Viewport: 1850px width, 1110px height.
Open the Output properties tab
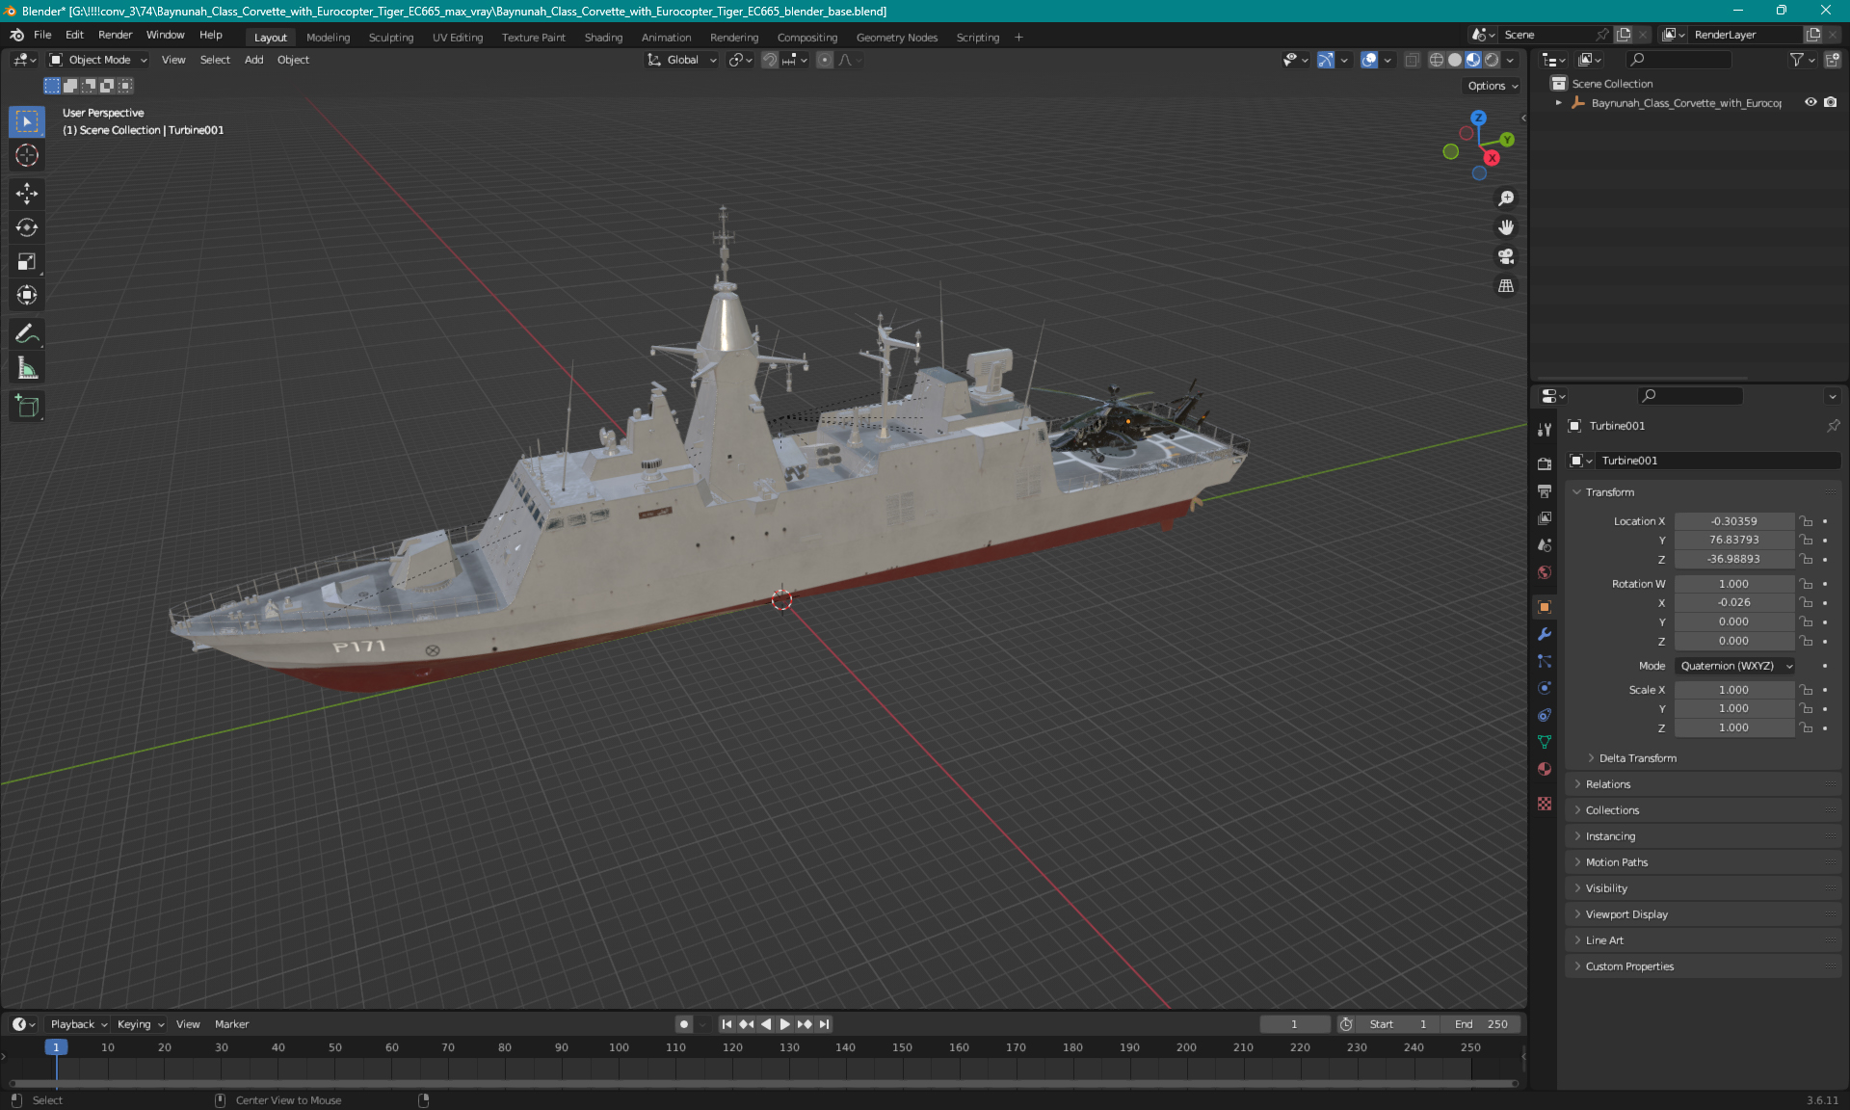click(1545, 490)
